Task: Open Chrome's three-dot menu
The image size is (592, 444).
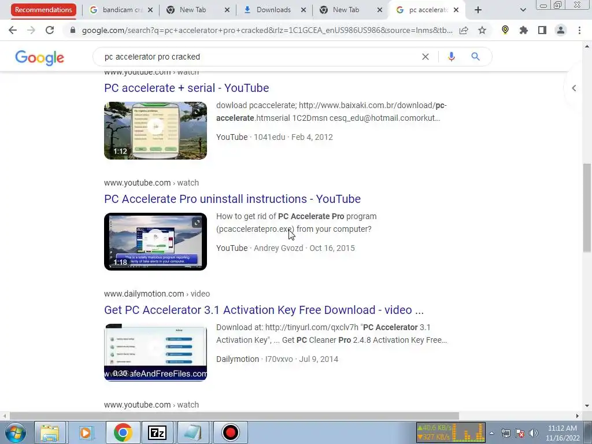Action: tap(579, 30)
